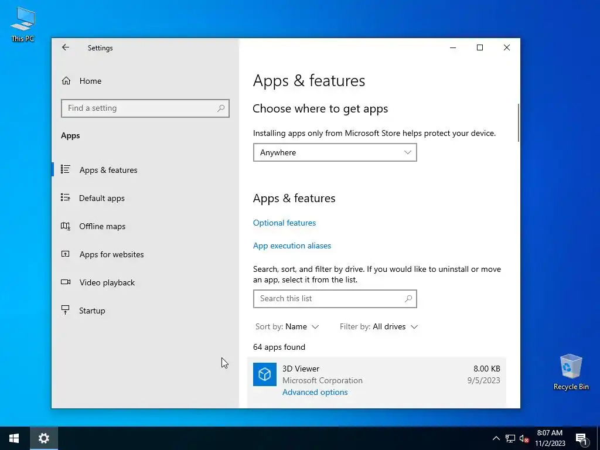Click the 64 apps found text
This screenshot has height=450, width=600.
pyautogui.click(x=279, y=347)
